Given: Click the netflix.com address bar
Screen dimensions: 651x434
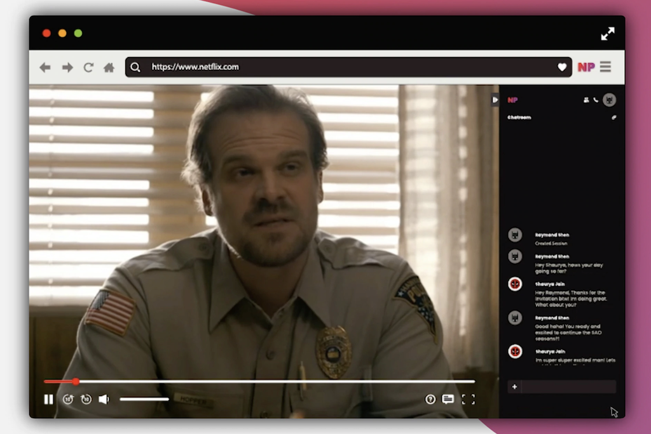Looking at the screenshot, I should pos(343,67).
